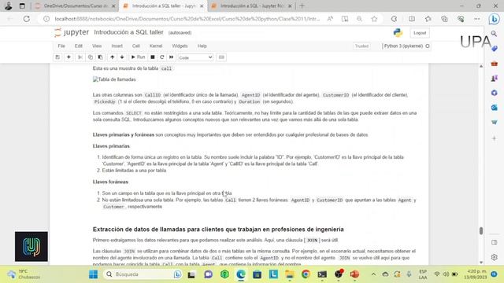Open the Bing Copilot sidebar button
Image resolution: width=504 pixels, height=283 pixels.
tap(494, 19)
